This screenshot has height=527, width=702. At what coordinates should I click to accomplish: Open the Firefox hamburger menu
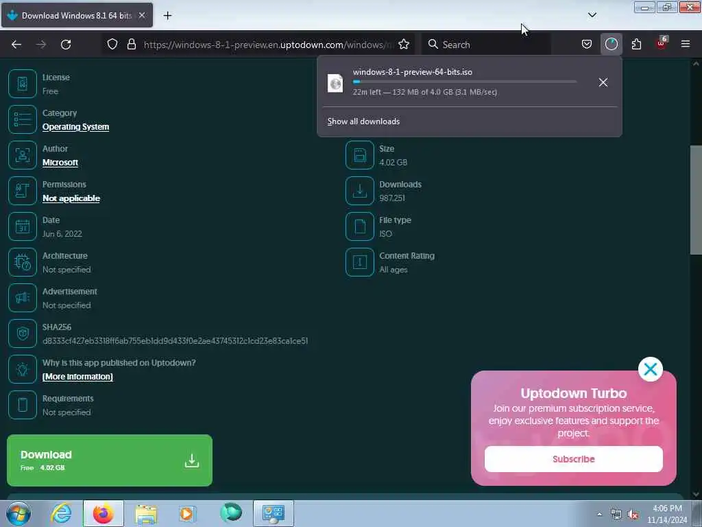685,44
